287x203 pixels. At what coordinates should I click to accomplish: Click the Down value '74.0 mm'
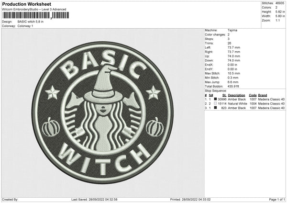point(234,60)
